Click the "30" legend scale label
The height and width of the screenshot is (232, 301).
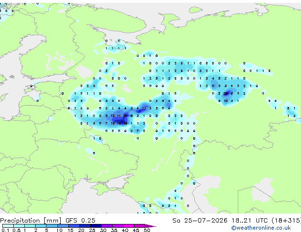pos(103,230)
